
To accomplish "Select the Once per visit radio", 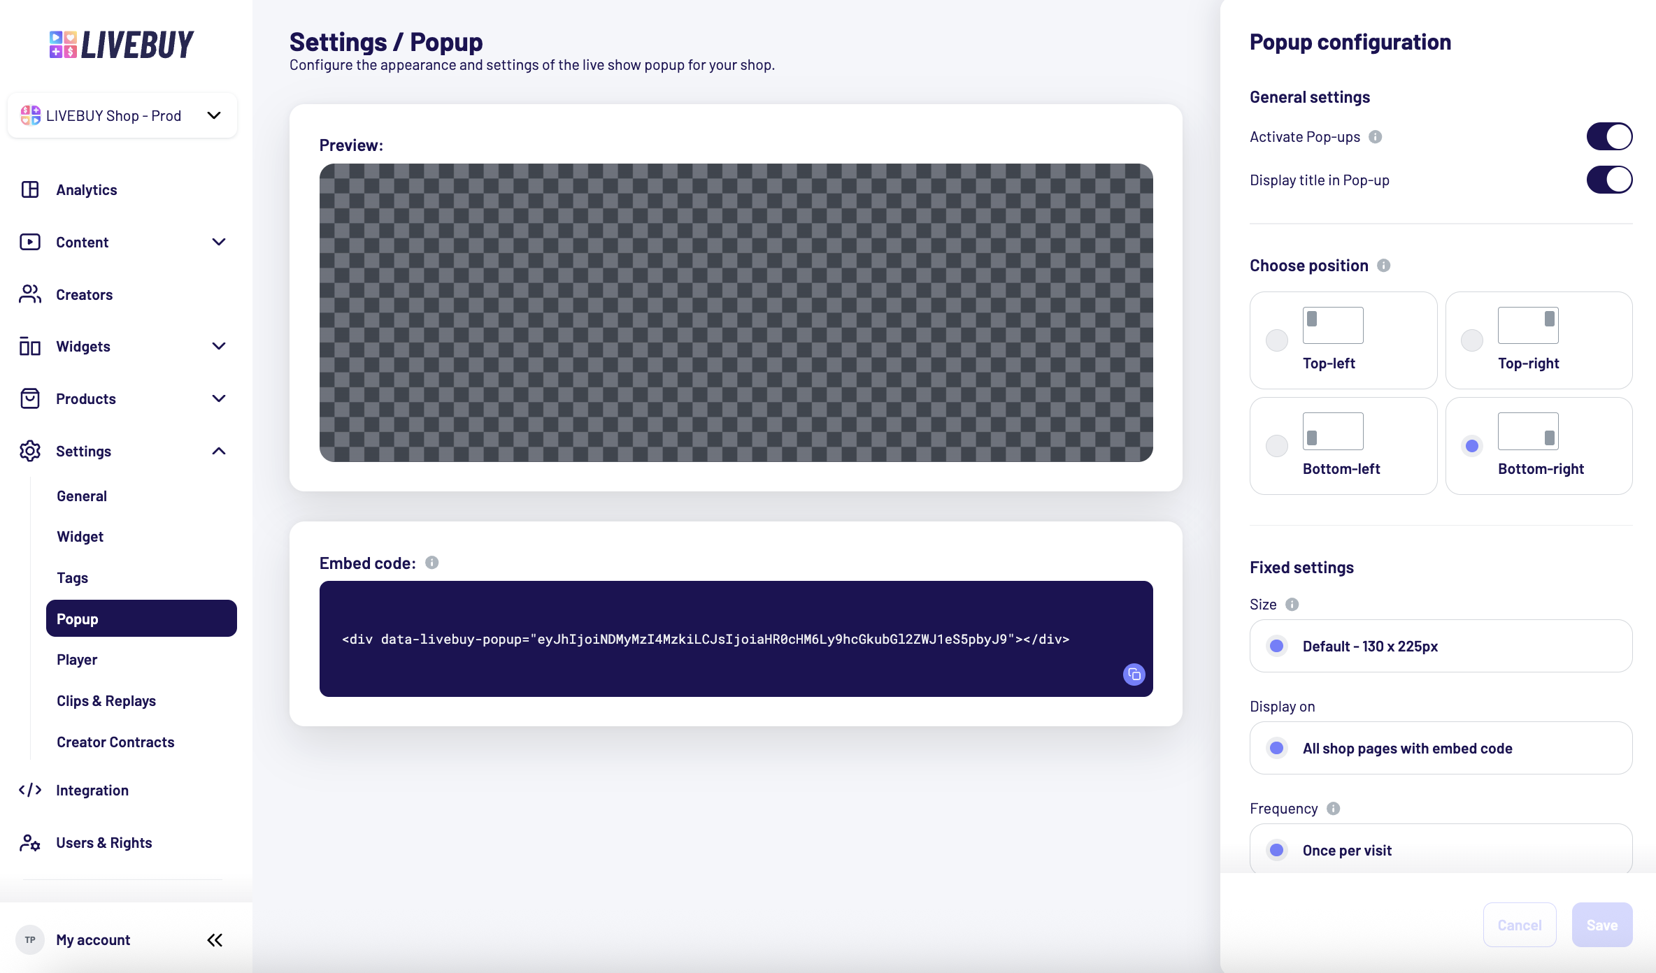I will (1277, 850).
